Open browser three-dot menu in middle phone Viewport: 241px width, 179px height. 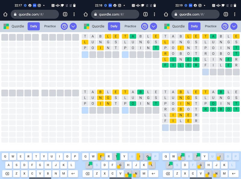(155, 14)
